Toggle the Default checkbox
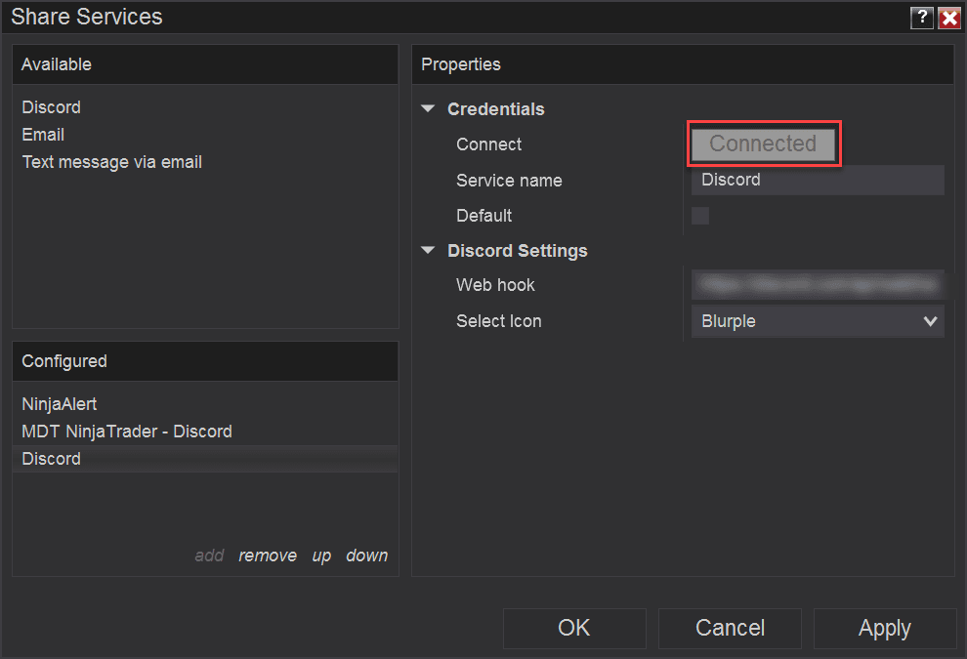 [700, 216]
